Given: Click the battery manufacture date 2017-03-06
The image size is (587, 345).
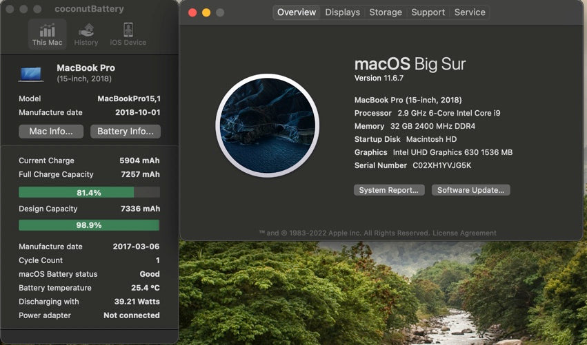Looking at the screenshot, I should tap(137, 247).
